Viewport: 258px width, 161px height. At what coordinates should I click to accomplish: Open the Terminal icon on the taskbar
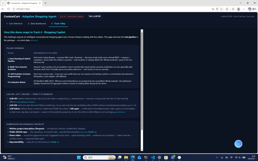pyautogui.click(x=146, y=157)
